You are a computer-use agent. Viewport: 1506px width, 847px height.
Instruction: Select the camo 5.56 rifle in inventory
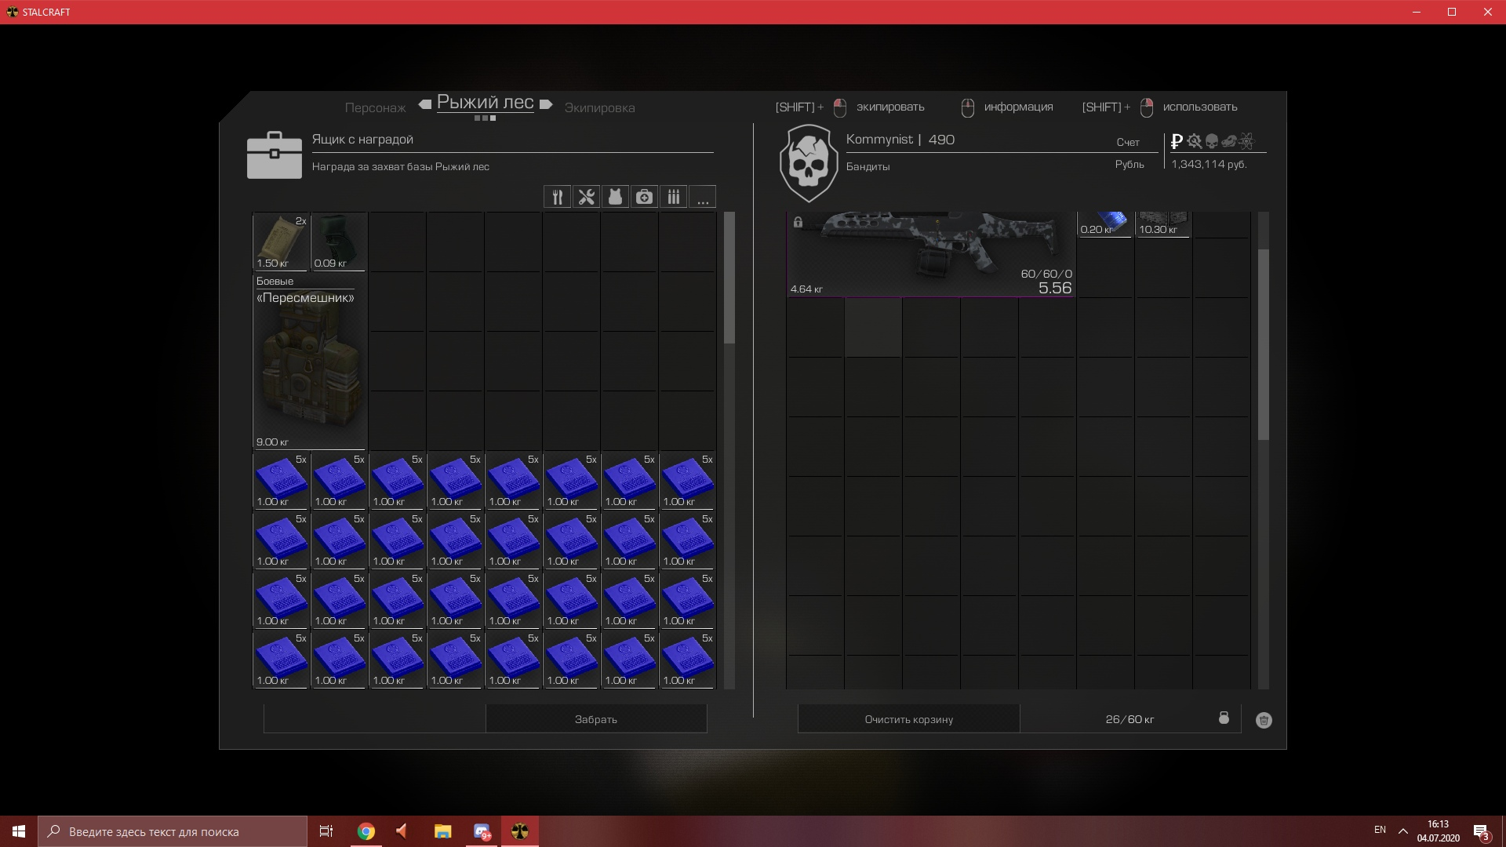click(931, 254)
